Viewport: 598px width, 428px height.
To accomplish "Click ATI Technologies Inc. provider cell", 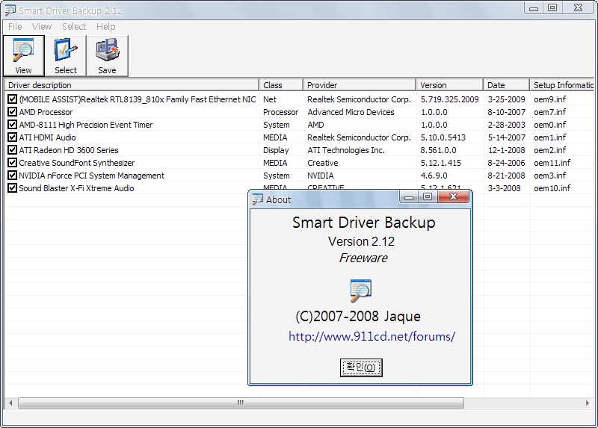I will point(346,150).
